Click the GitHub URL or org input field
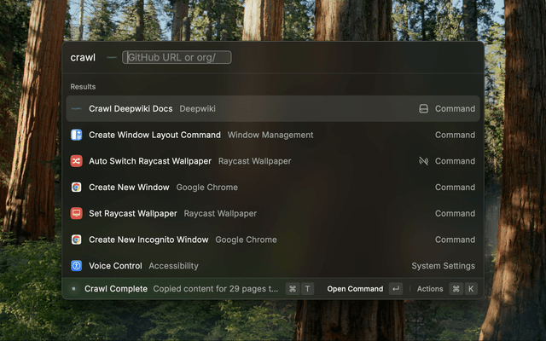 177,57
